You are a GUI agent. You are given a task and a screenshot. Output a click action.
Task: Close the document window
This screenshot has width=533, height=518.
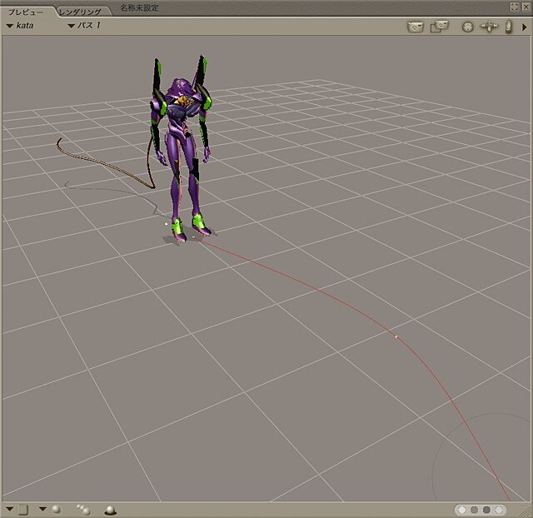pos(526,7)
